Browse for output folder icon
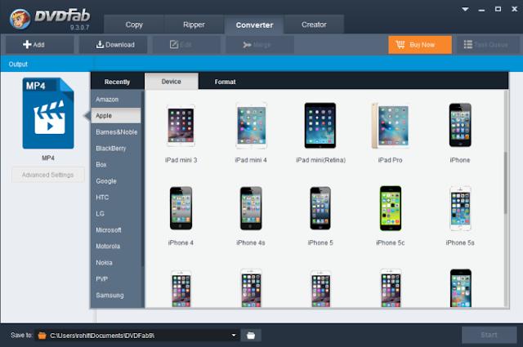 tap(251, 336)
